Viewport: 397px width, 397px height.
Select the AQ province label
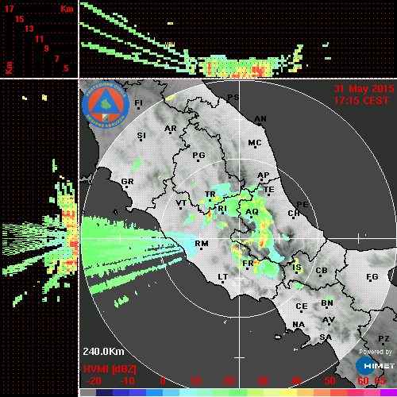(252, 212)
